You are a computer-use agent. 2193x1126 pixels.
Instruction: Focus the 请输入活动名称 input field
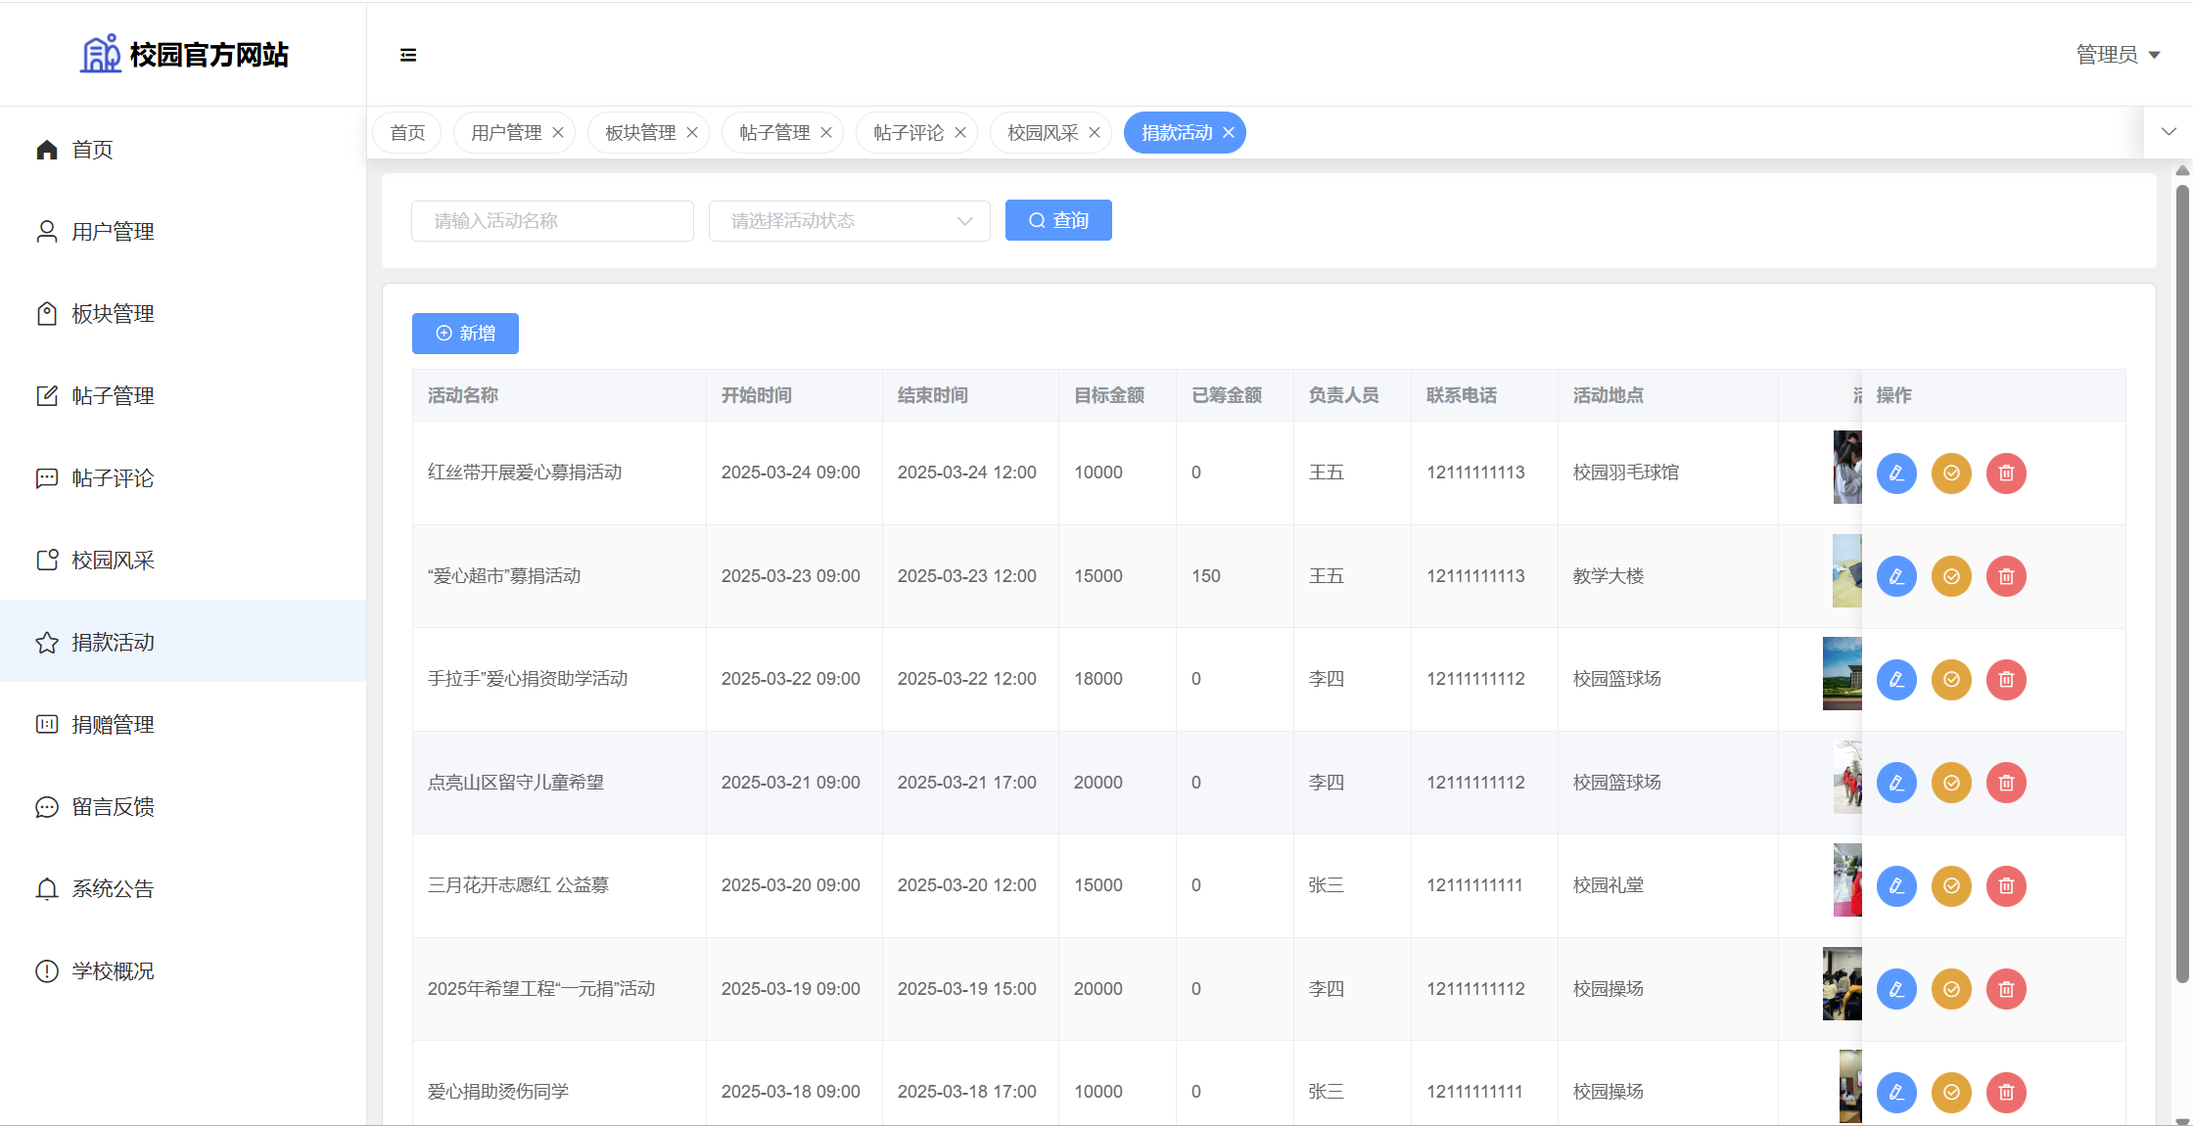552,221
